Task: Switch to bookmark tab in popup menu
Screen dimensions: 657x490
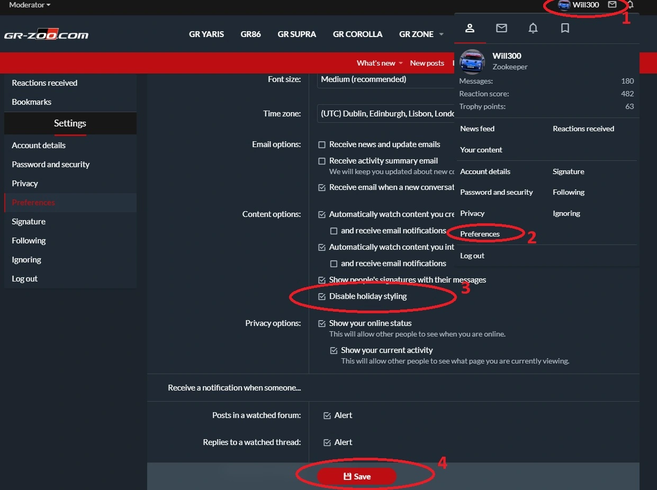Action: [x=565, y=28]
